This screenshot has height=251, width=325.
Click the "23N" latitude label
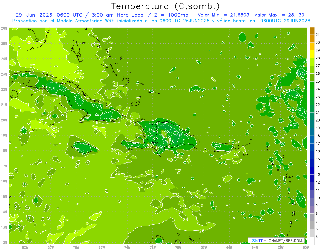pos(4,74)
